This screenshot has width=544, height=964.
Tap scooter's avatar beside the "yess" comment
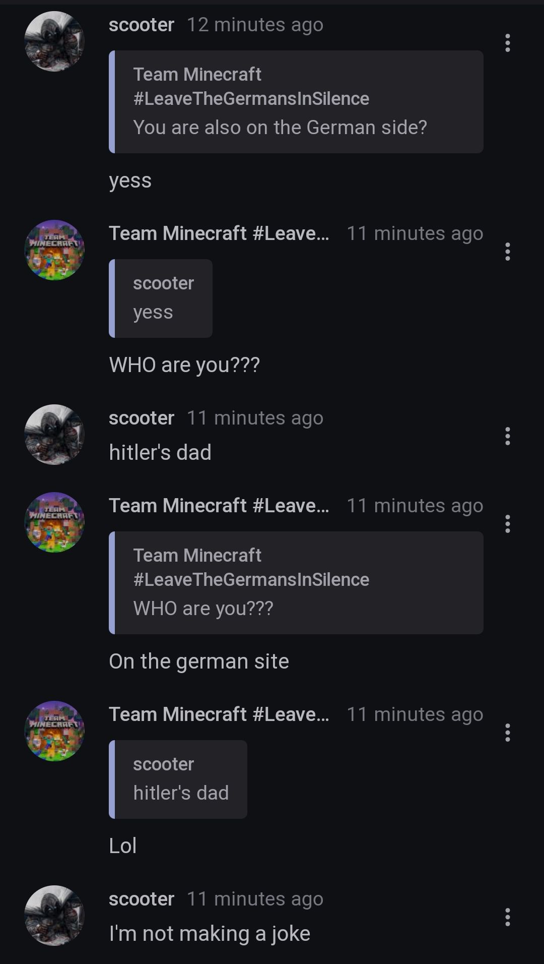click(x=54, y=41)
